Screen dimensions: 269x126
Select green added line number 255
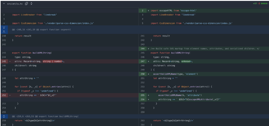(143, 95)
